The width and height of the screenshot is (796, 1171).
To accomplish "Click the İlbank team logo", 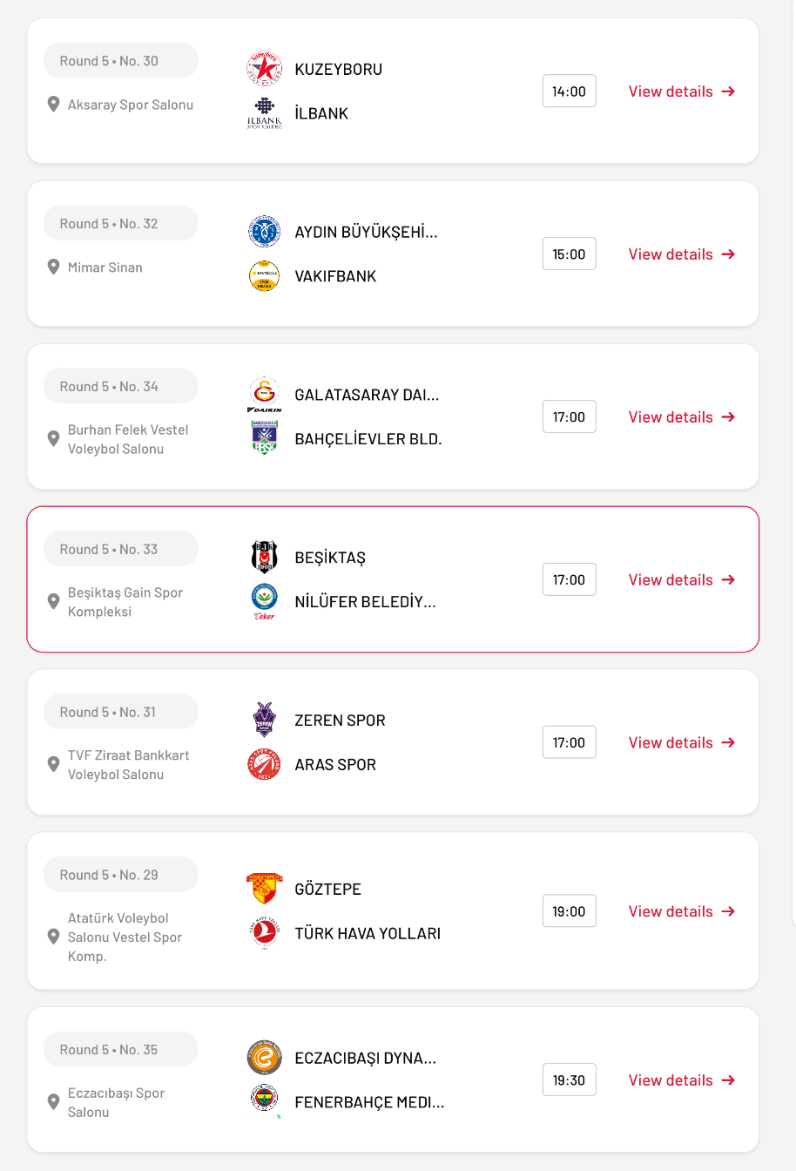I will (264, 113).
